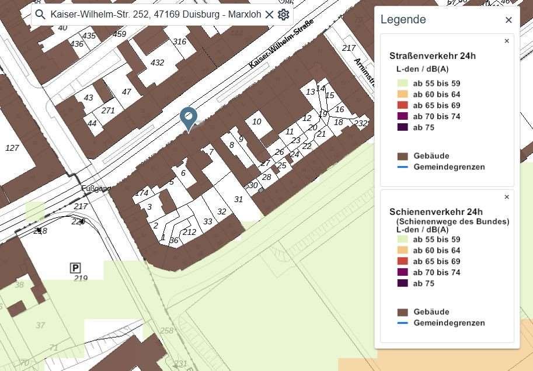The width and height of the screenshot is (533, 371).
Task: Click Straßenverkehr Gemeindegrenzen blue line symbol
Action: [402, 167]
